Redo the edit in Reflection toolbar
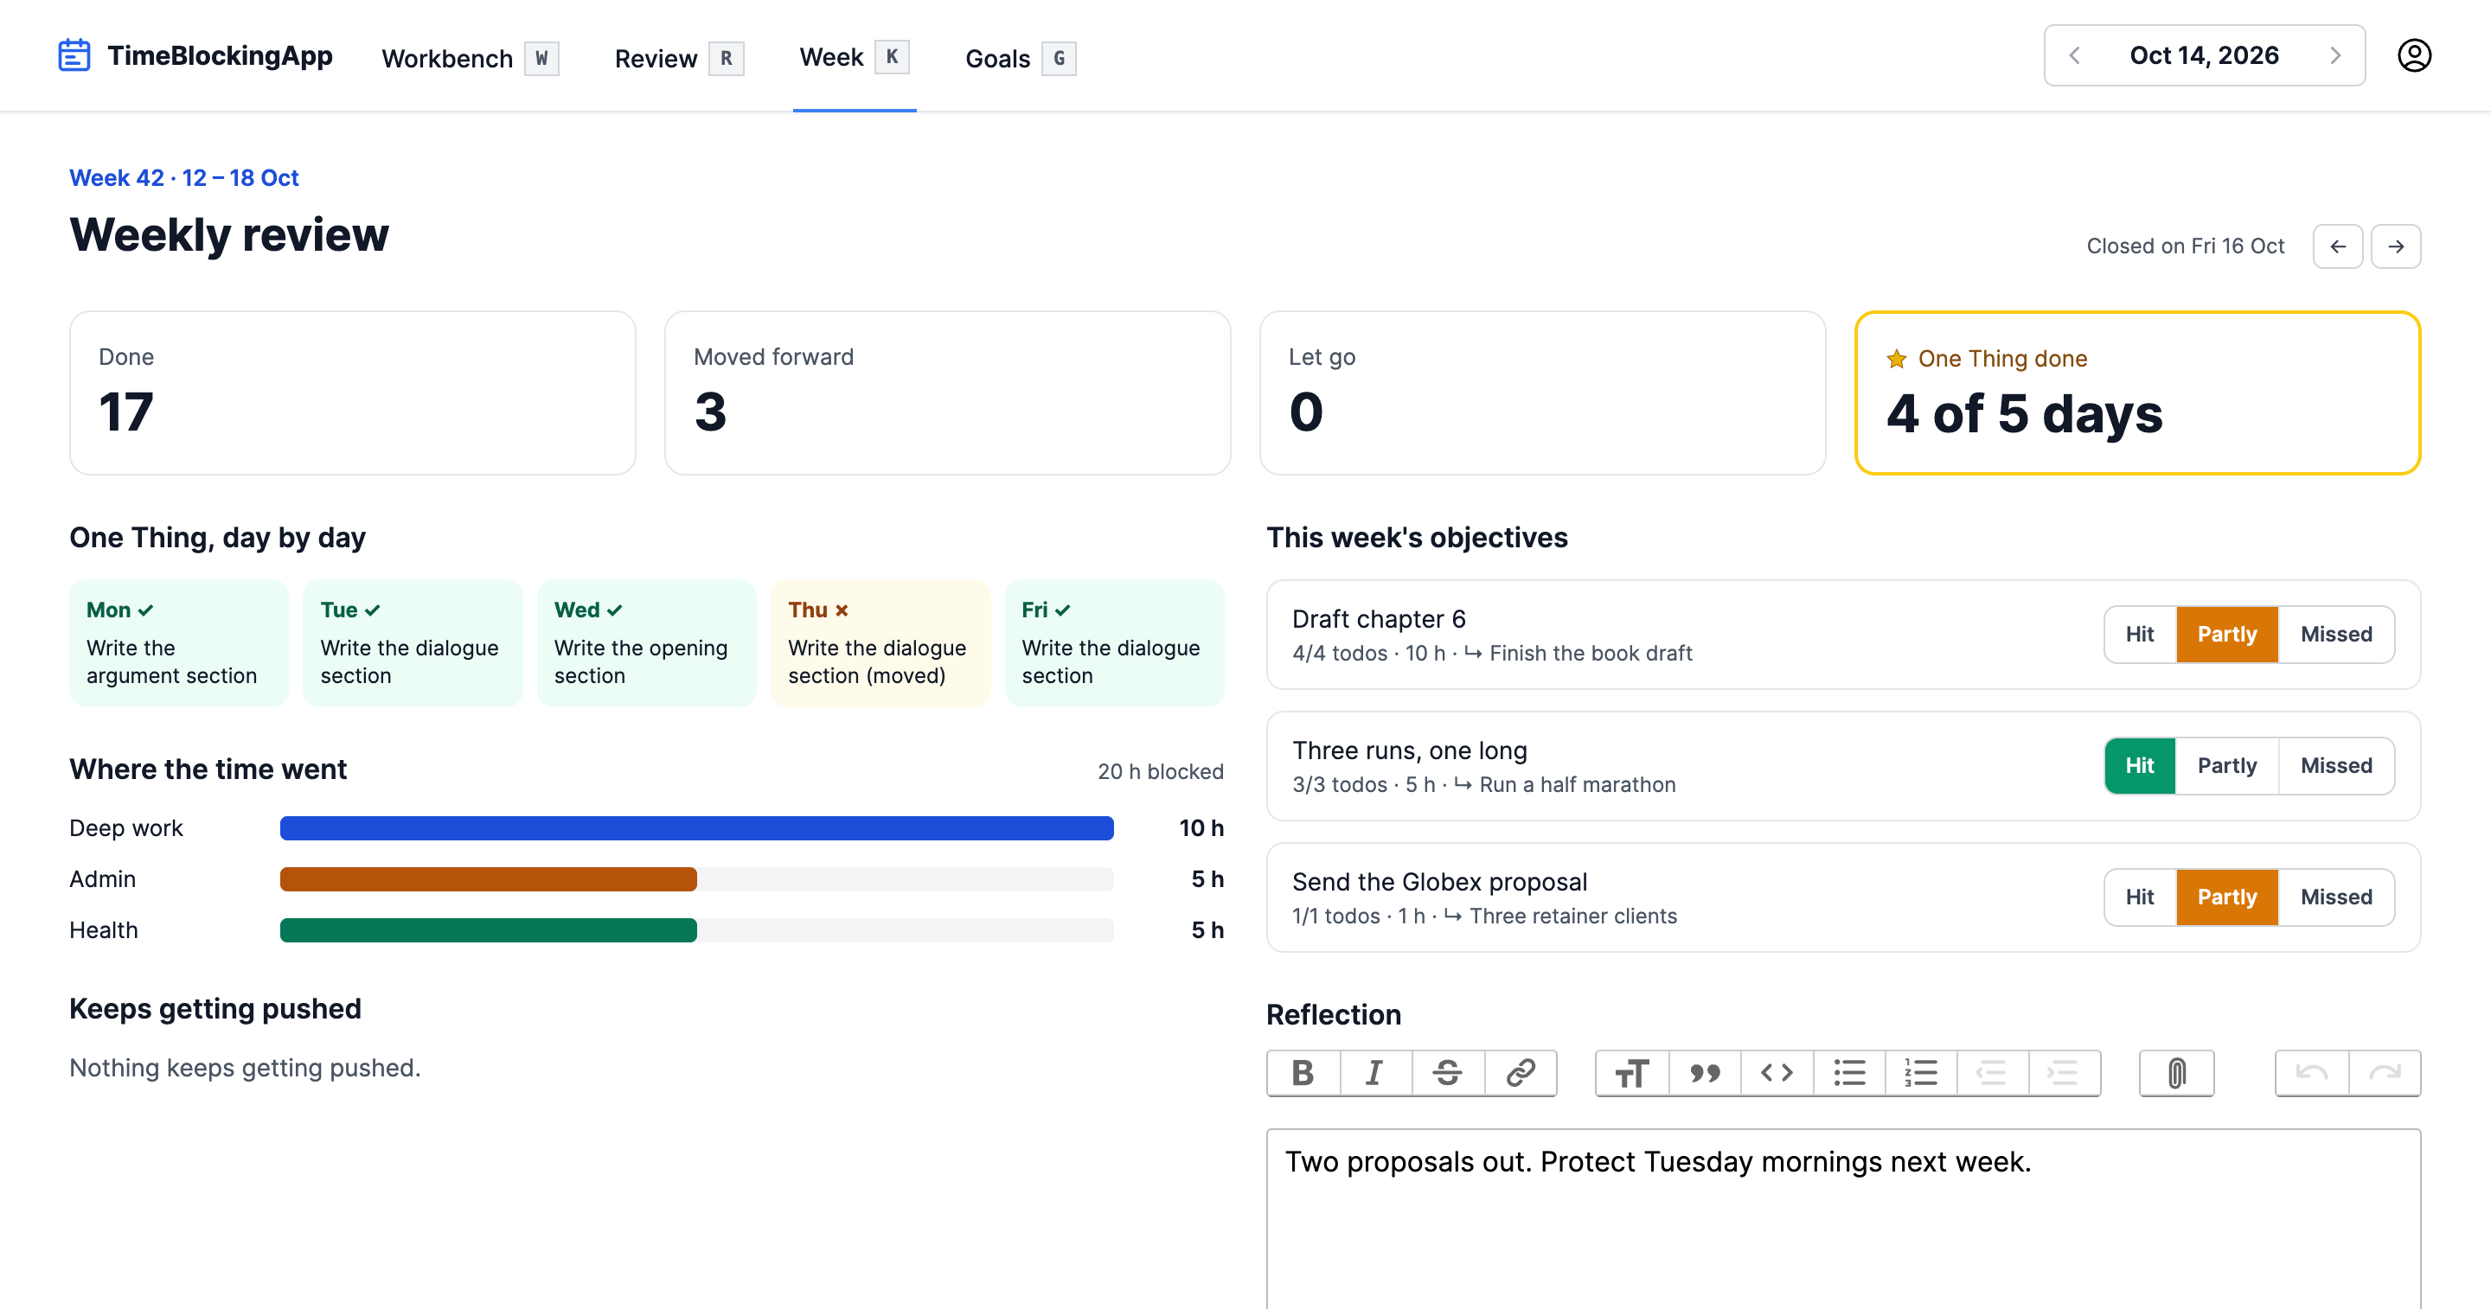2491x1309 pixels. 2384,1072
